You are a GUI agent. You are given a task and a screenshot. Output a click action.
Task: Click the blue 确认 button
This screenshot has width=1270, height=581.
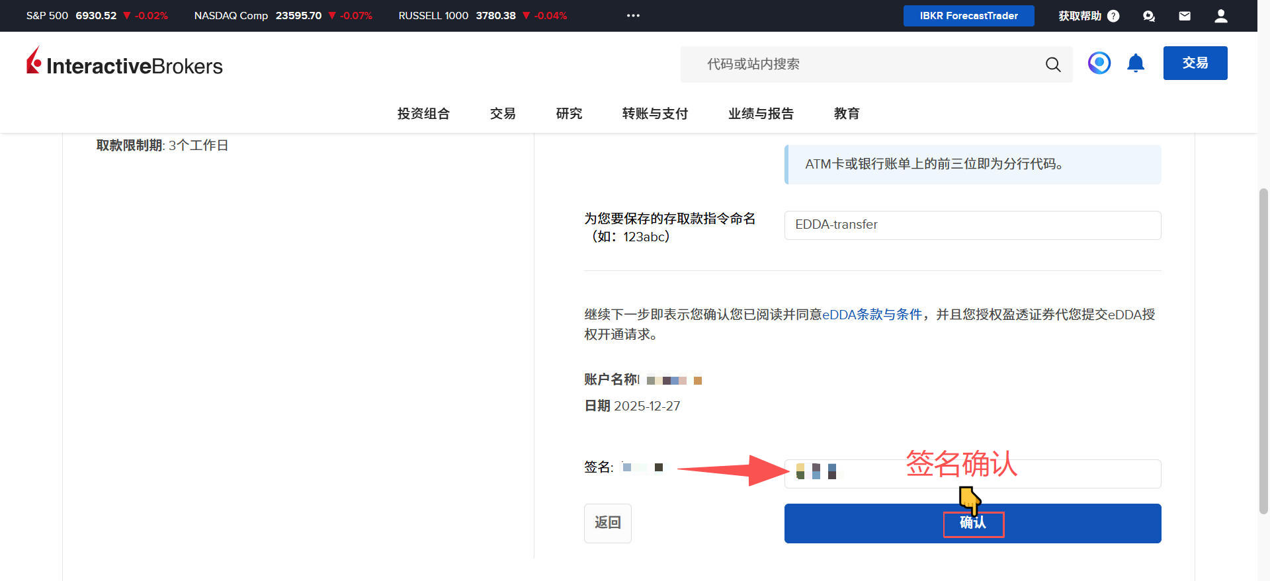972,523
